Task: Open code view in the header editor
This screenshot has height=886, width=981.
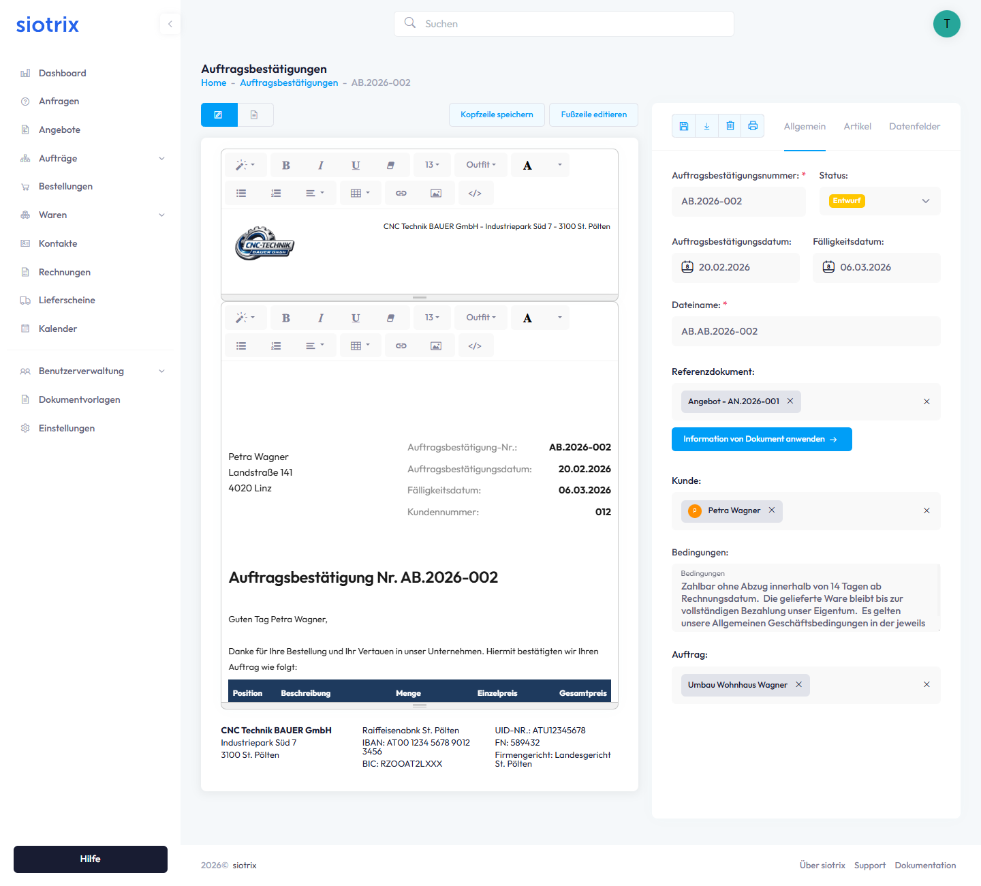Action: (x=475, y=194)
